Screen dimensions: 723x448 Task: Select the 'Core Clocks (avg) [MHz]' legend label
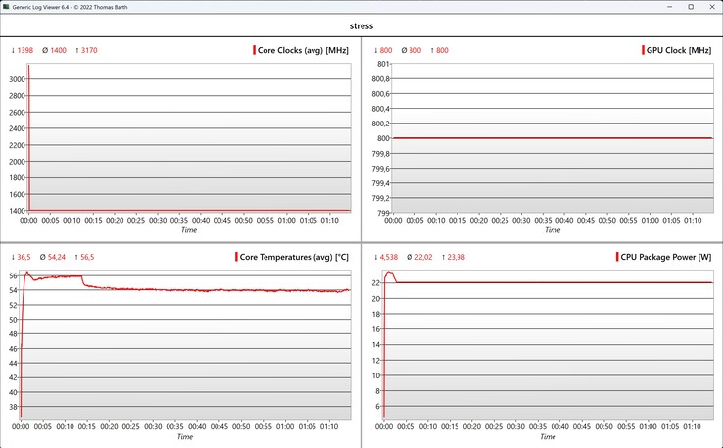click(x=303, y=50)
